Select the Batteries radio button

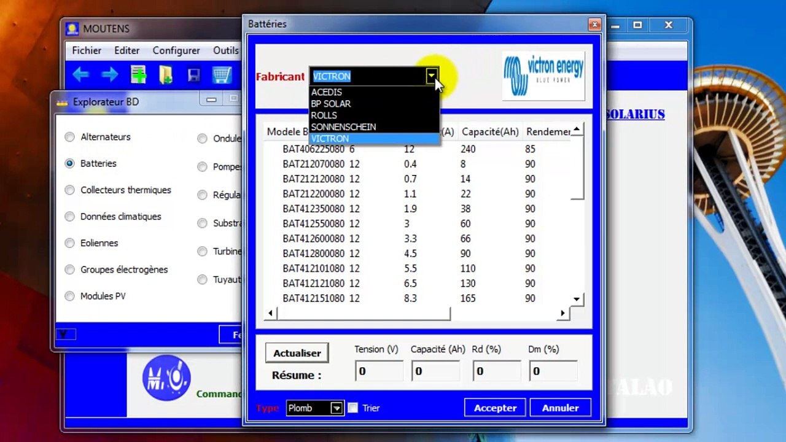[x=69, y=163]
